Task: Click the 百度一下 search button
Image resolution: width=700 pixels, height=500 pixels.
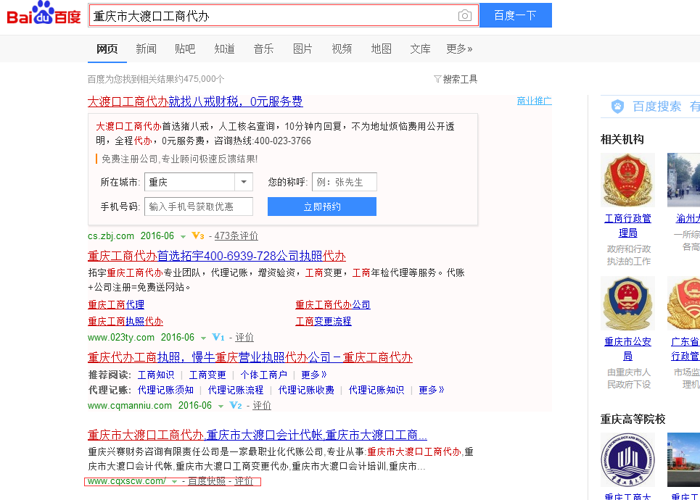Action: pos(515,14)
